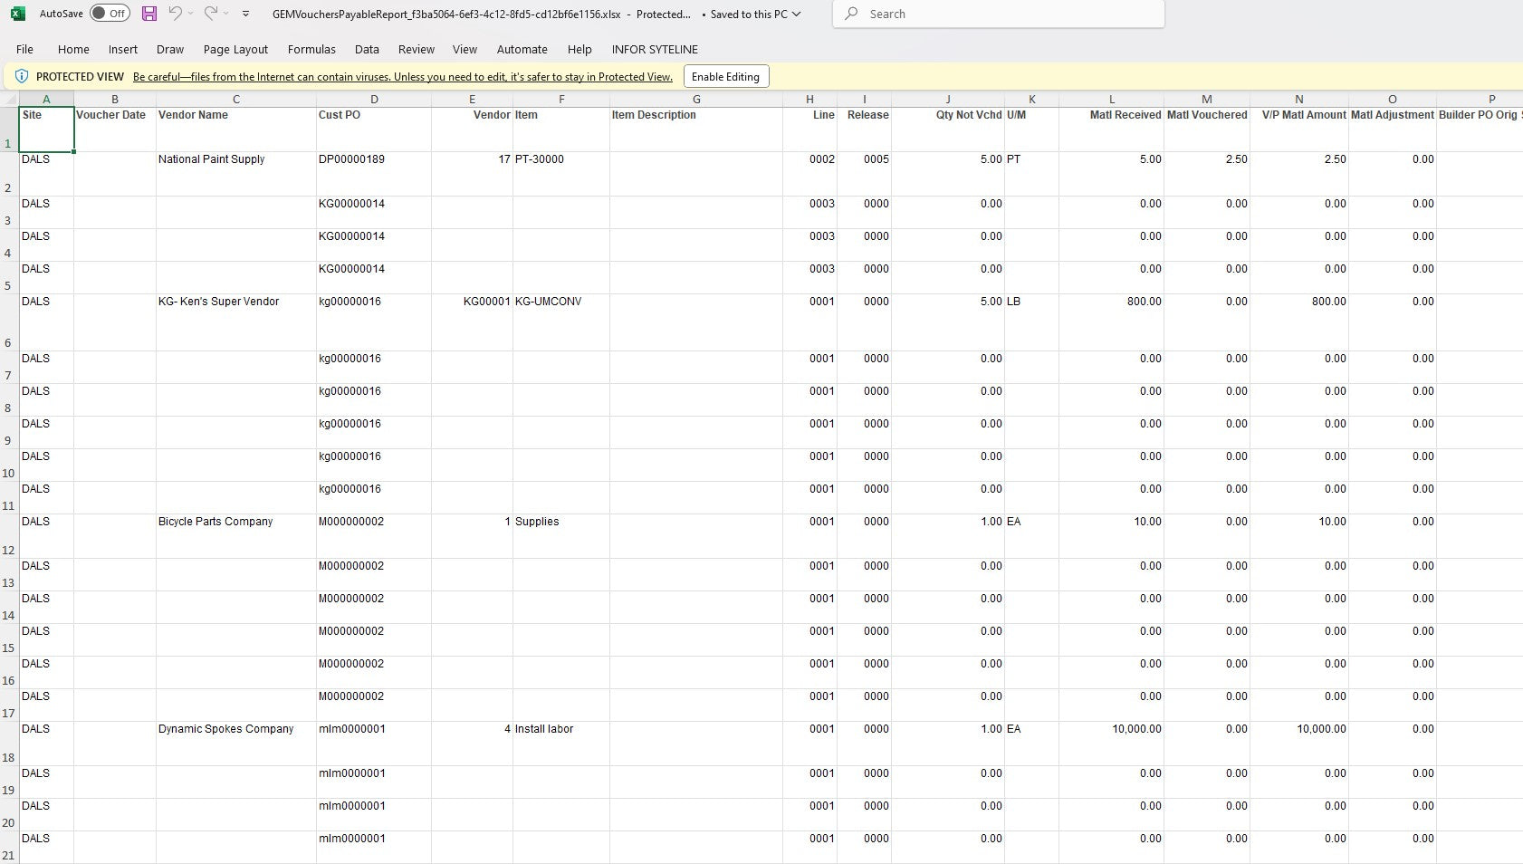Click the Protected View shield icon
The width and height of the screenshot is (1523, 864).
[22, 77]
